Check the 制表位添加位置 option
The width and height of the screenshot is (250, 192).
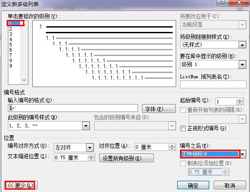coord(183,163)
